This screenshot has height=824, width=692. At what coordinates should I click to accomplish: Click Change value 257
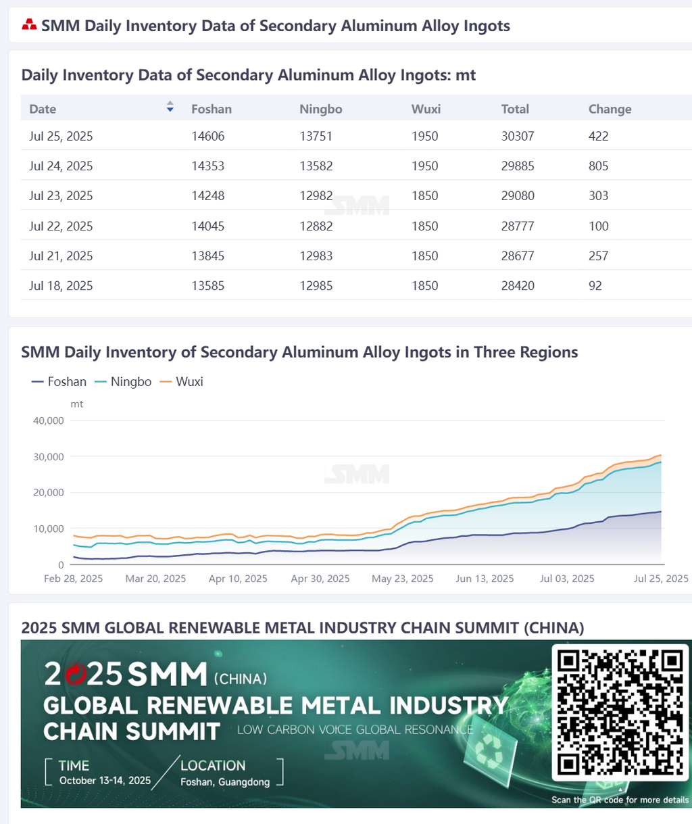(599, 256)
